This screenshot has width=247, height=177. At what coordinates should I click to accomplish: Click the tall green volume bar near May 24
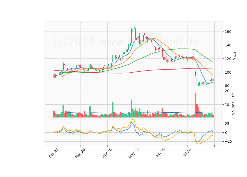[131, 108]
